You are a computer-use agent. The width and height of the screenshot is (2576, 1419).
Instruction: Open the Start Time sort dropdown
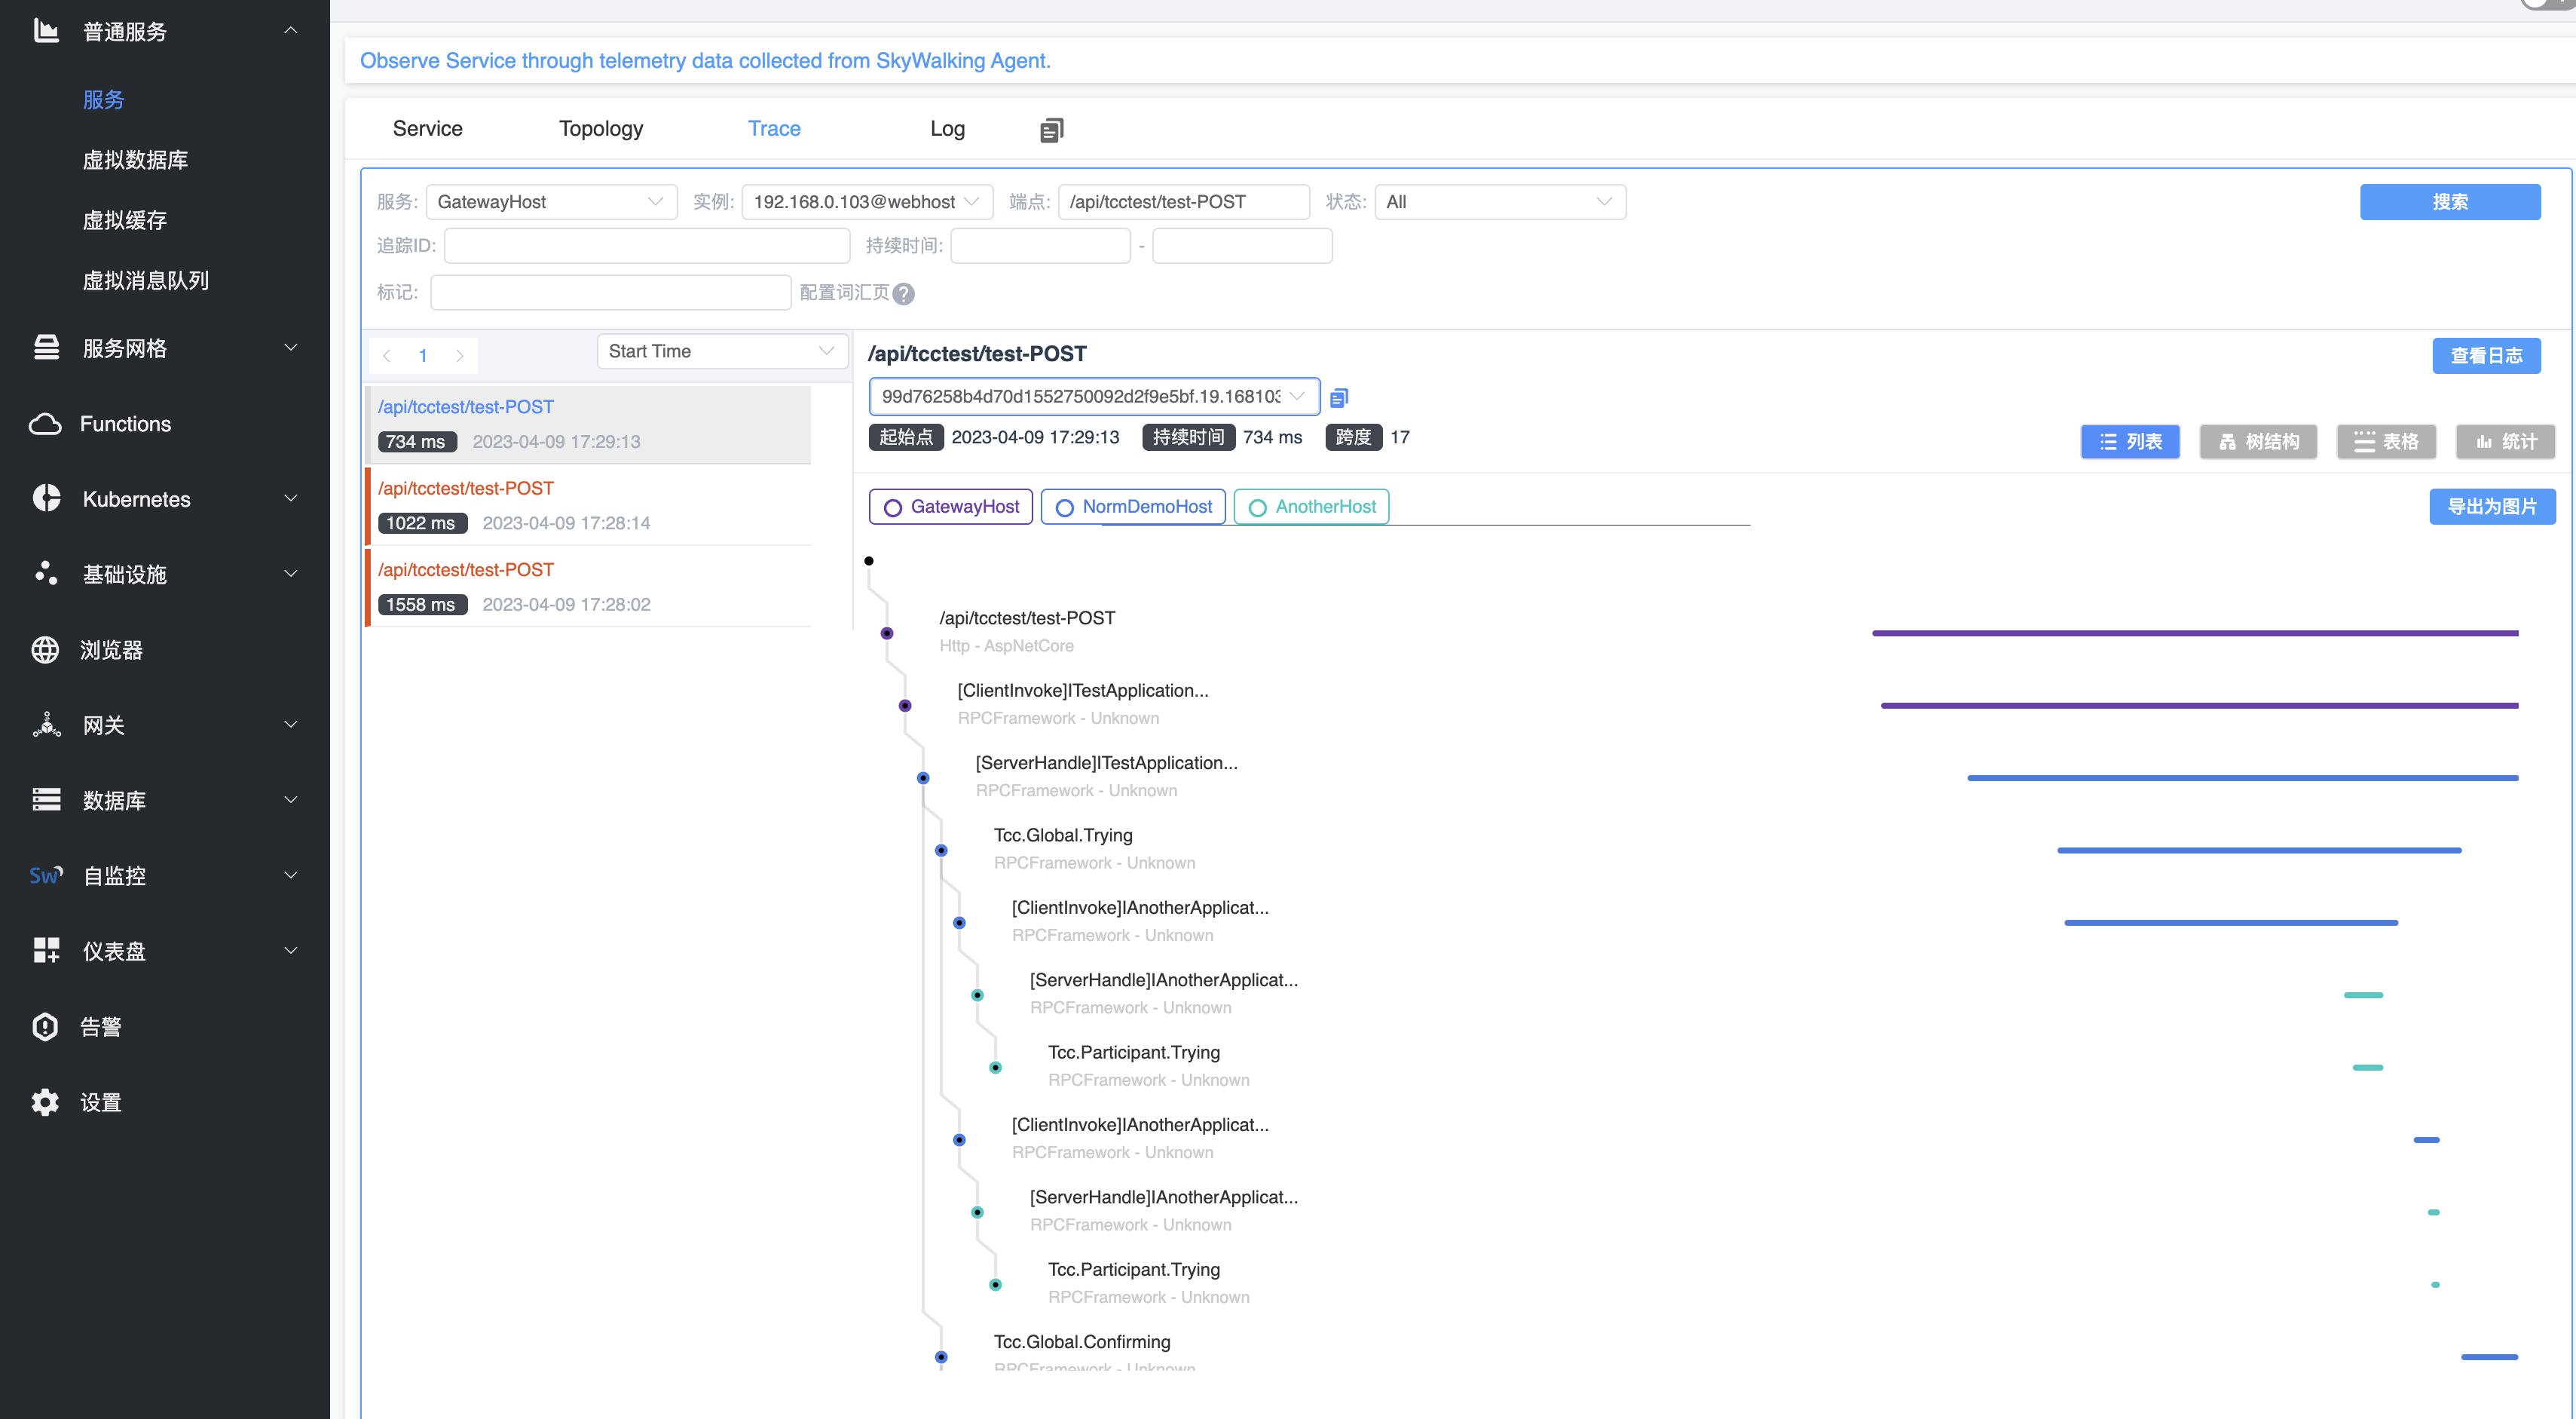point(722,351)
